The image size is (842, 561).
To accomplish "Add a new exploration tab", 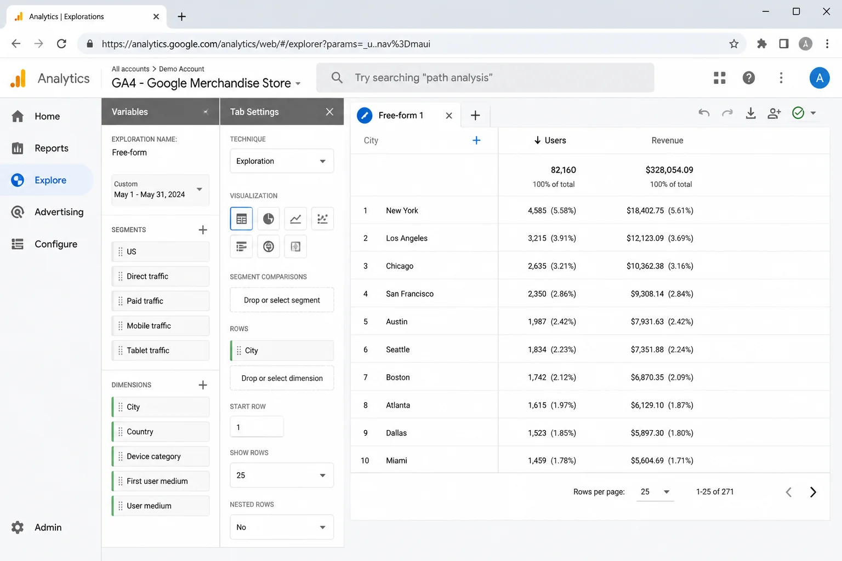I will click(x=475, y=116).
